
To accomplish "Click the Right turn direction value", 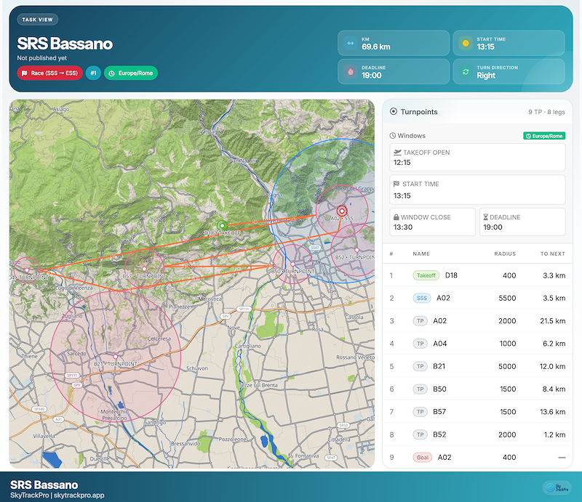I will (x=486, y=76).
